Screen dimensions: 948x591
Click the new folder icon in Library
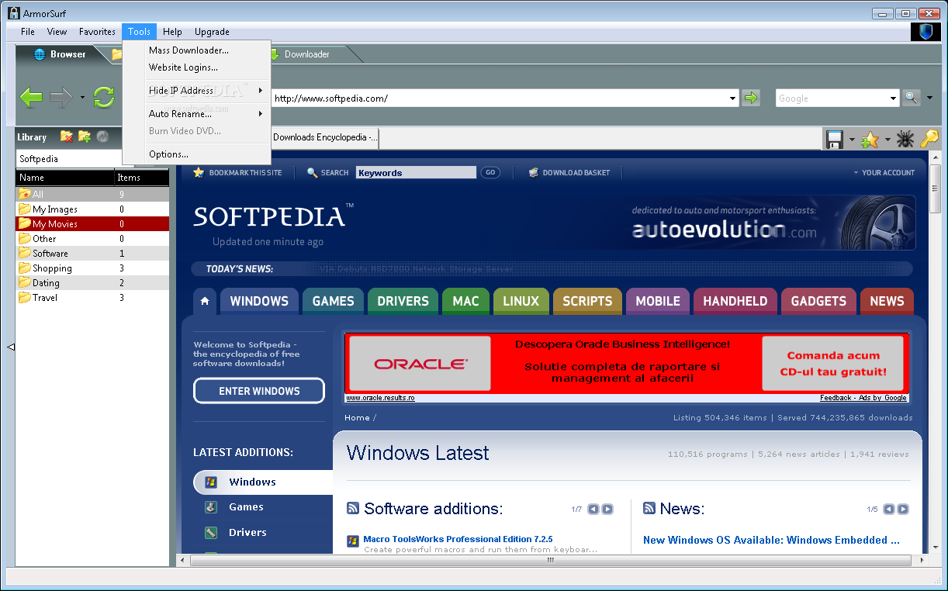click(x=85, y=137)
